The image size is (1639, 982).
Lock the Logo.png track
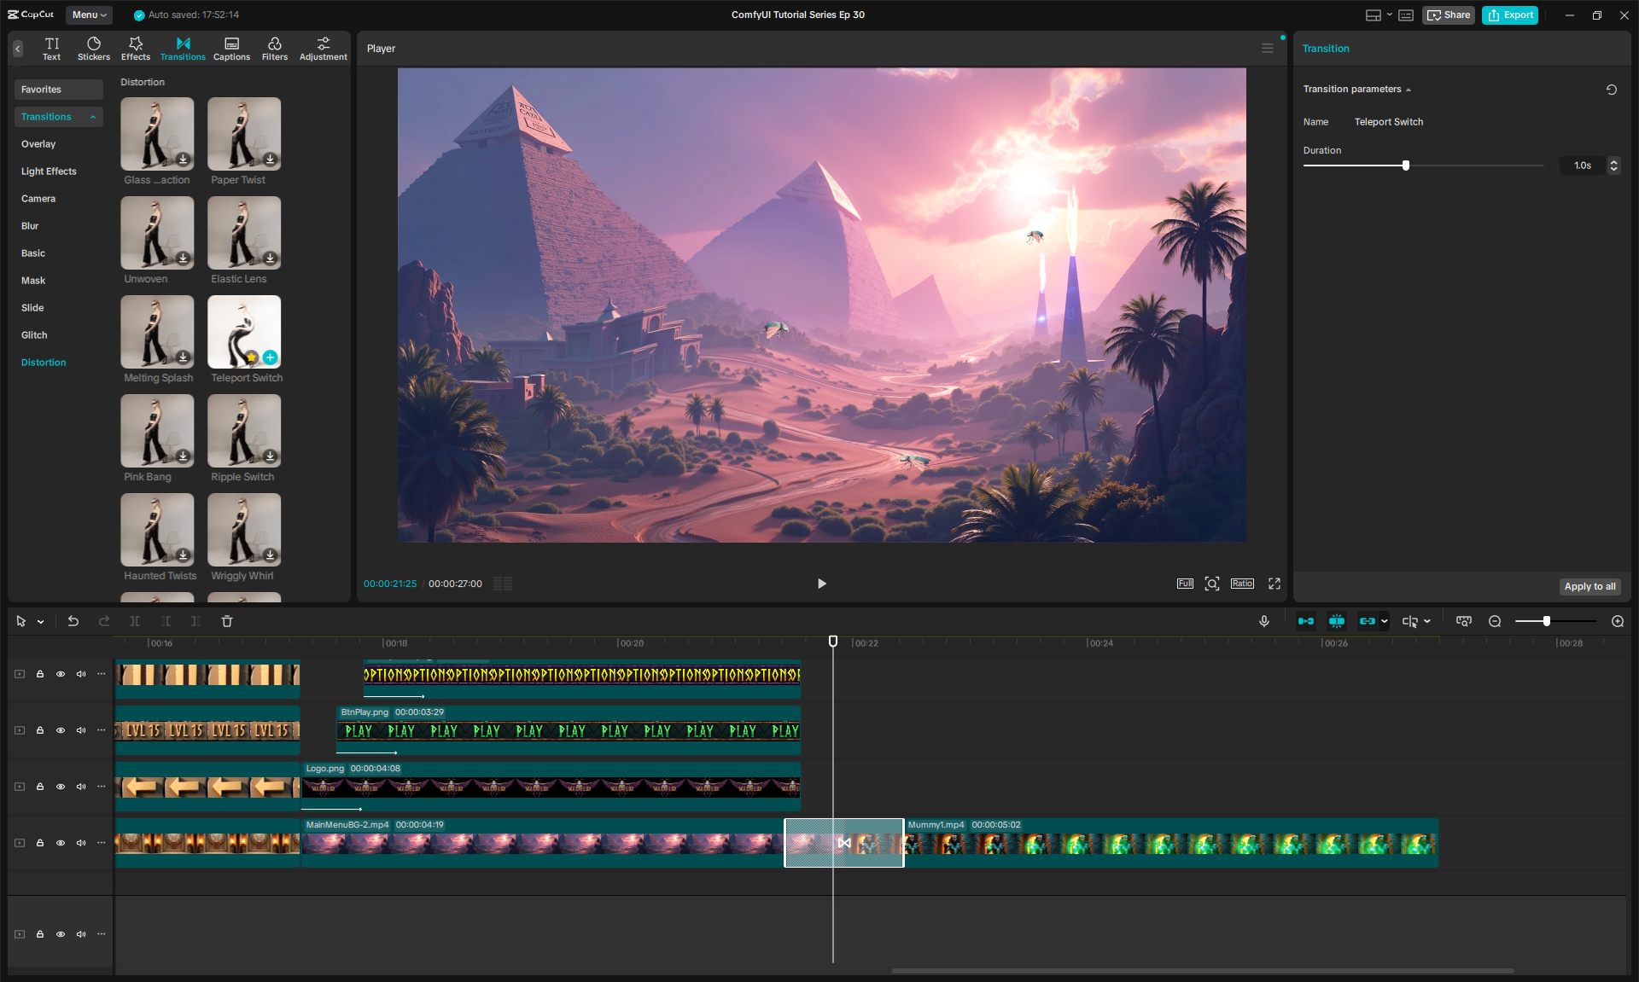40,787
